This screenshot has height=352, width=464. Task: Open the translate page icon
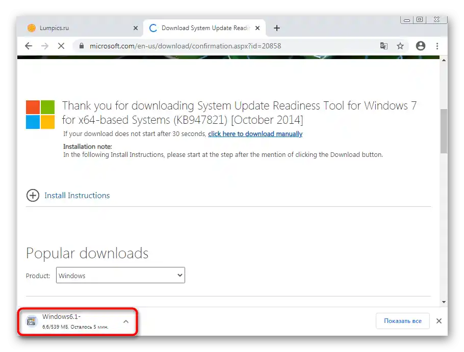[x=384, y=46]
